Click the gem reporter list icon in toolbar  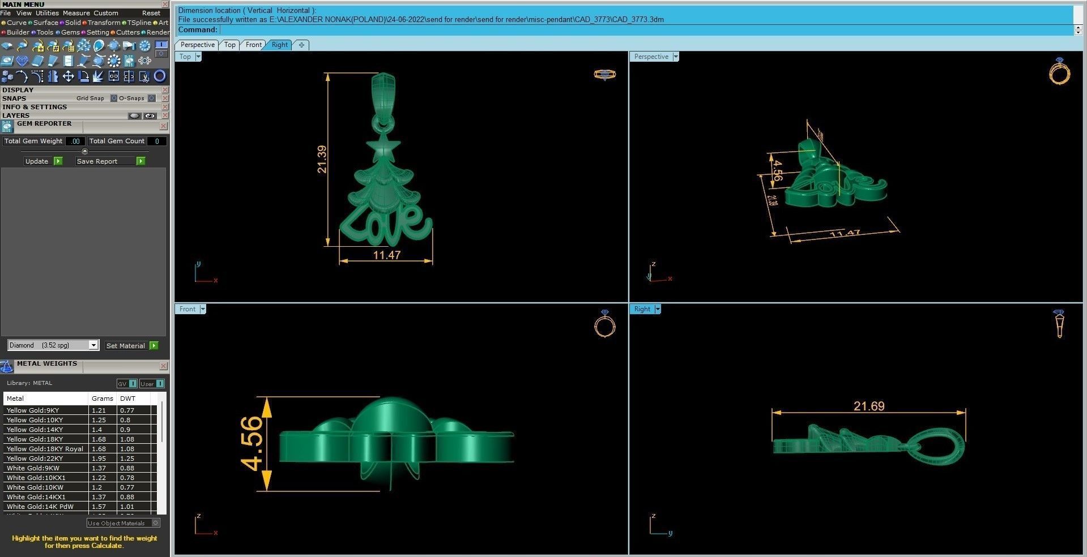tap(129, 61)
